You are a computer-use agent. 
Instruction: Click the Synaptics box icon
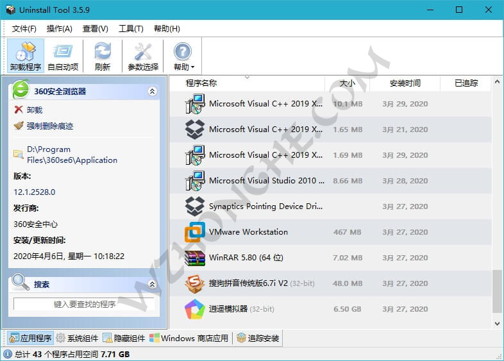pyautogui.click(x=195, y=206)
